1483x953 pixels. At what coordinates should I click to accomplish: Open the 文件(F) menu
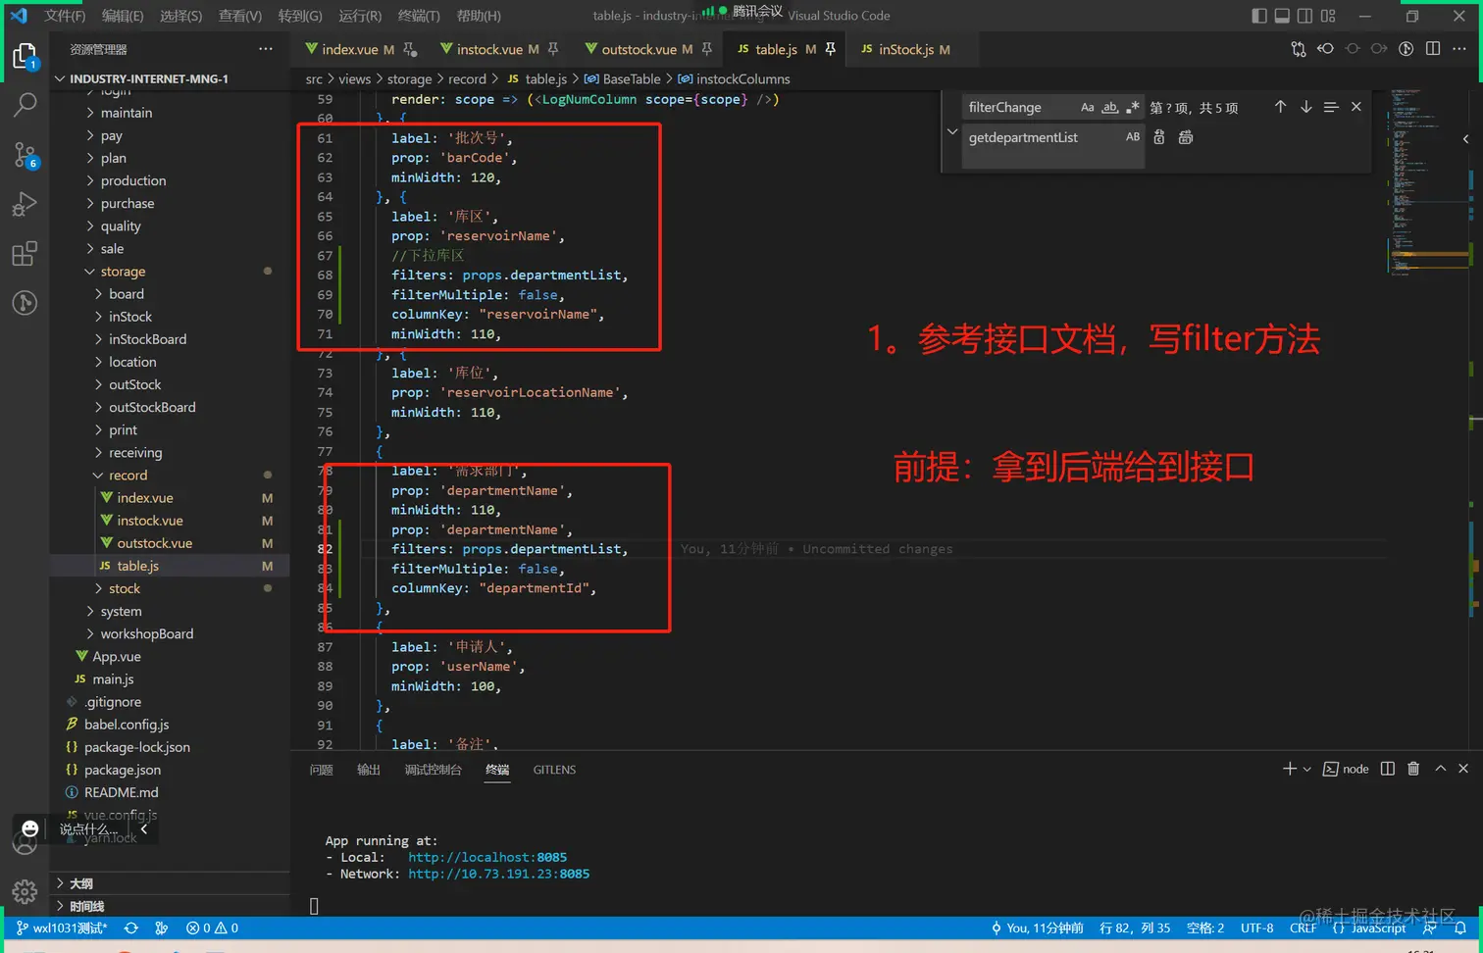(65, 16)
